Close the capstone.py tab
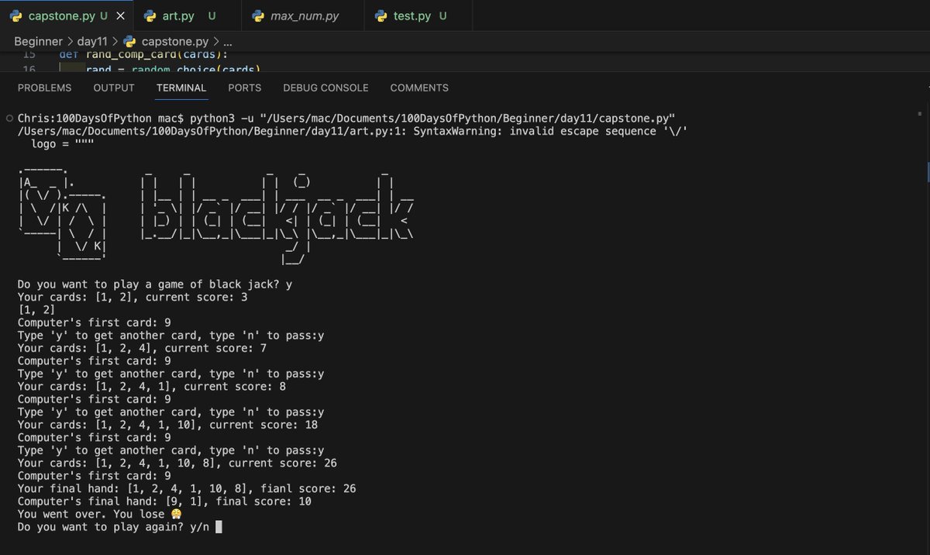 click(x=119, y=16)
